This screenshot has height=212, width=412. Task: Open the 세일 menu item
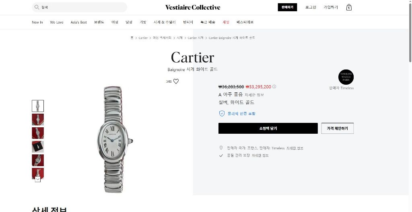(226, 22)
